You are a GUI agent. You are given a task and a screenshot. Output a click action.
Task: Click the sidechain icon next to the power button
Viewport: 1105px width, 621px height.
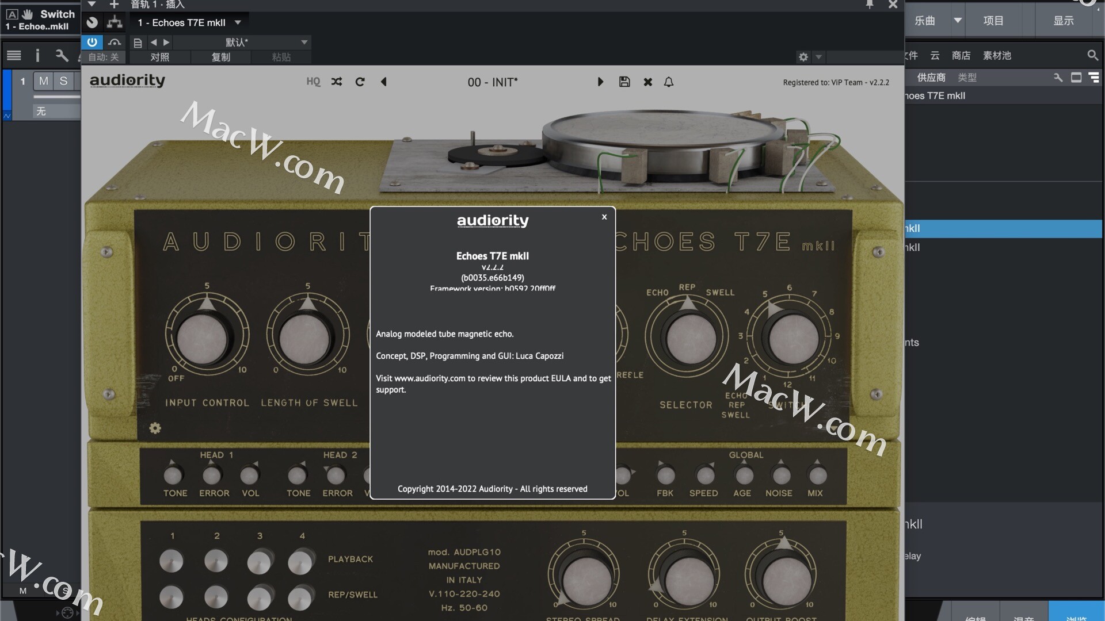tap(115, 42)
